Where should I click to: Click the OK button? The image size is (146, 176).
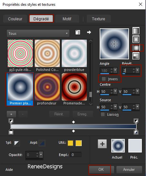tap(101, 170)
